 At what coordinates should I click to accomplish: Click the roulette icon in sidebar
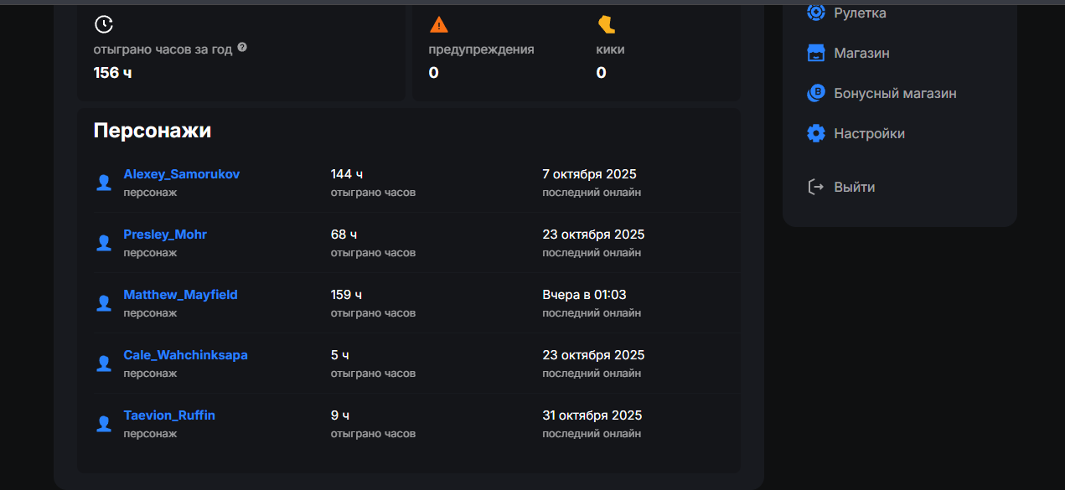pos(815,13)
